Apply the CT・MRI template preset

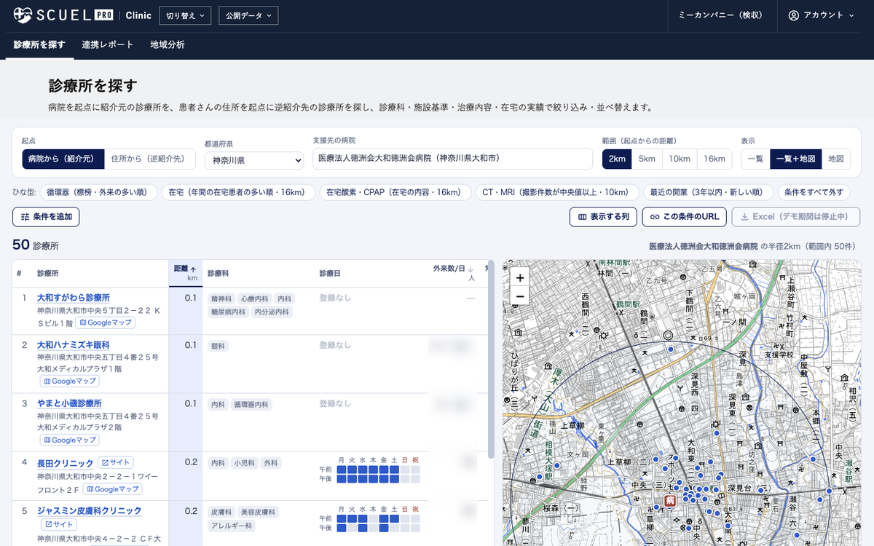(x=558, y=192)
